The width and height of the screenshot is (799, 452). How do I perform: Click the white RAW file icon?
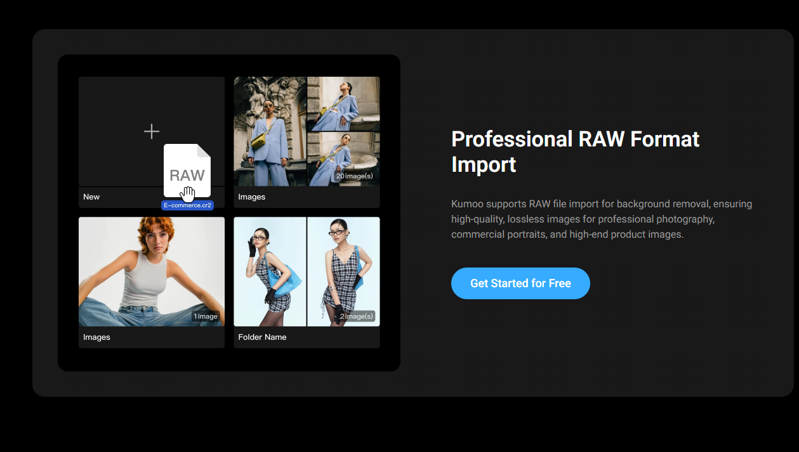coord(187,166)
